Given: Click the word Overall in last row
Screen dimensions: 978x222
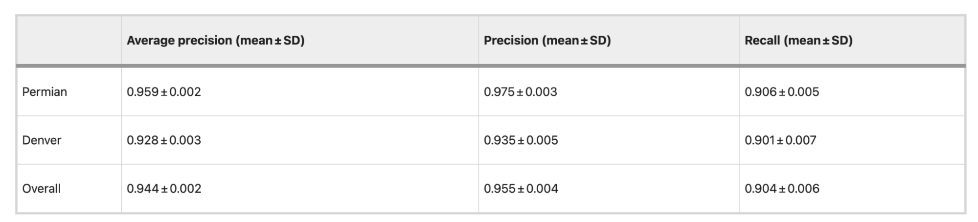Looking at the screenshot, I should point(41,189).
